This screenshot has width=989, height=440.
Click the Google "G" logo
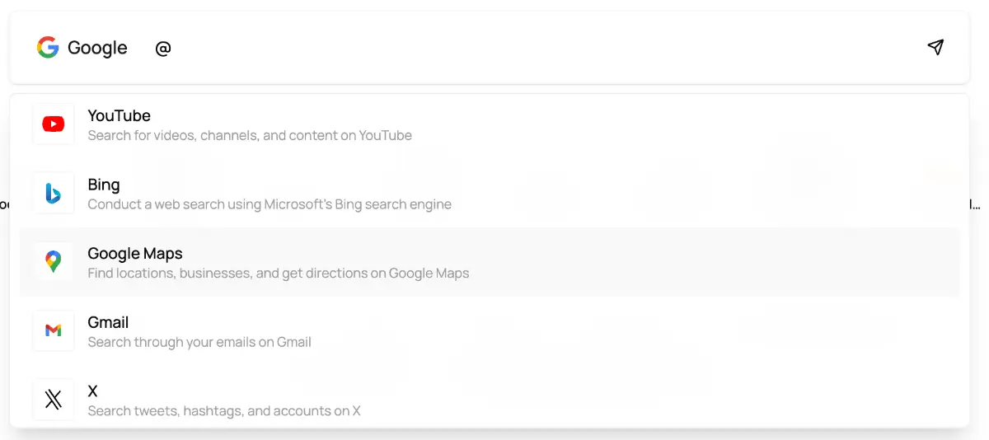pos(48,48)
